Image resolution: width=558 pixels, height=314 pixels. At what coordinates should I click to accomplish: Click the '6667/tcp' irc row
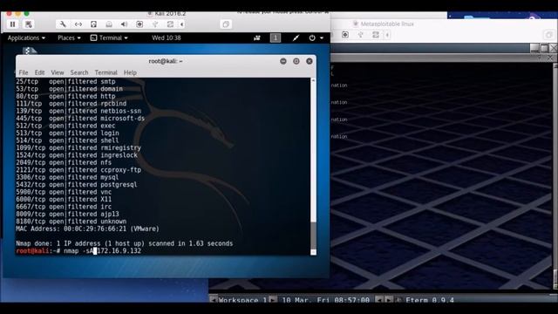coord(64,207)
